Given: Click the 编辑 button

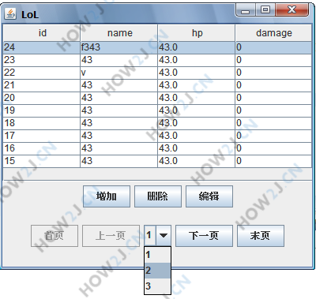Looking at the screenshot, I should point(209,196).
